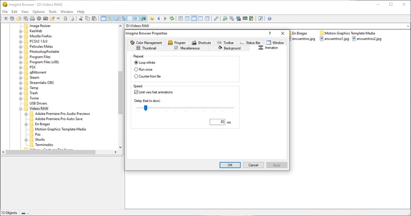The image size is (411, 216).
Task: Click the Cut scissors icon in toolbar
Action: coord(80,18)
